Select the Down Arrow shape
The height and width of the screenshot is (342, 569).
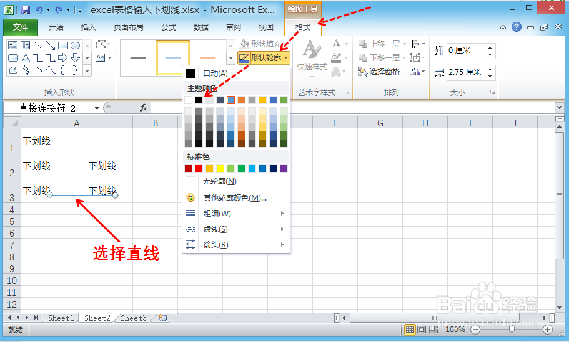[75, 57]
